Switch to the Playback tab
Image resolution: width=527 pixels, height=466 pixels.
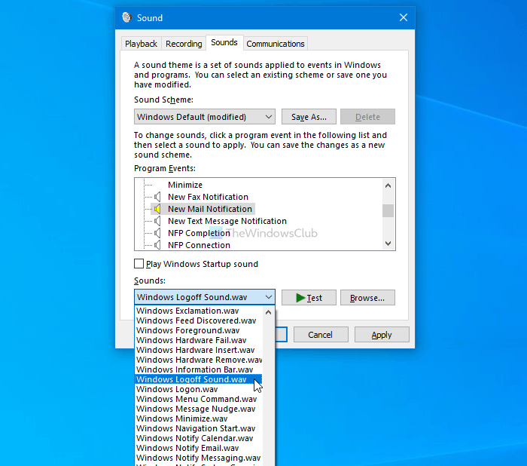141,44
